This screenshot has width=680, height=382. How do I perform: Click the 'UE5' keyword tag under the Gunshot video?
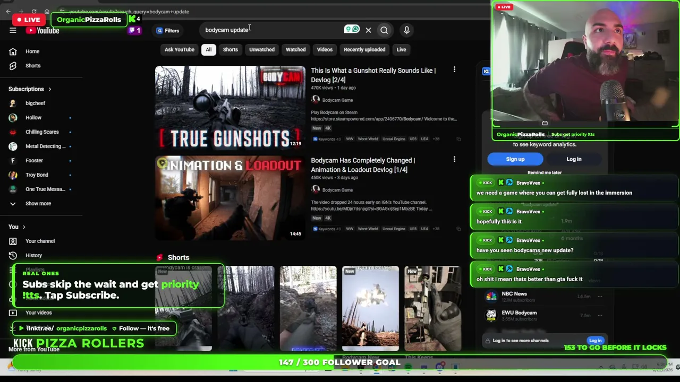[x=413, y=139]
